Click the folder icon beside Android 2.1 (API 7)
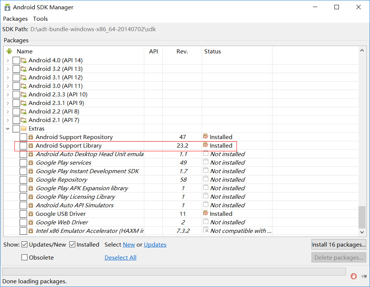This screenshot has width=370, height=287. [x=24, y=120]
